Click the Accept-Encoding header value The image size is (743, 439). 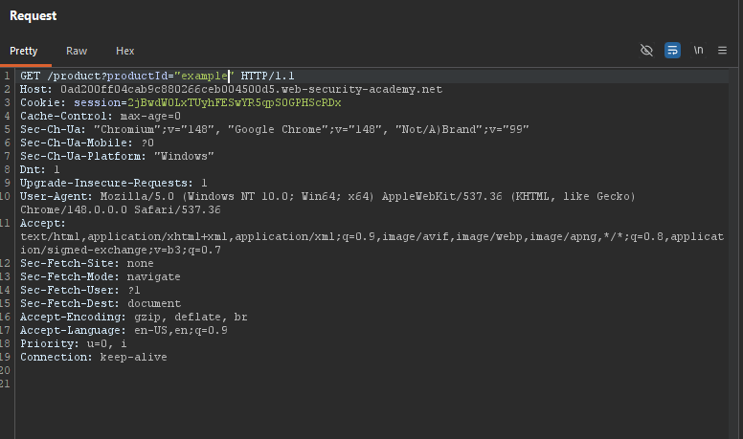click(191, 317)
